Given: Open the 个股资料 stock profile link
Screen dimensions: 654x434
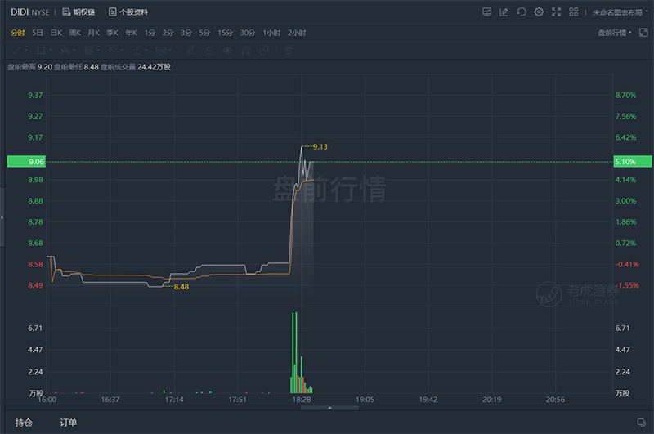Looking at the screenshot, I should 128,12.
